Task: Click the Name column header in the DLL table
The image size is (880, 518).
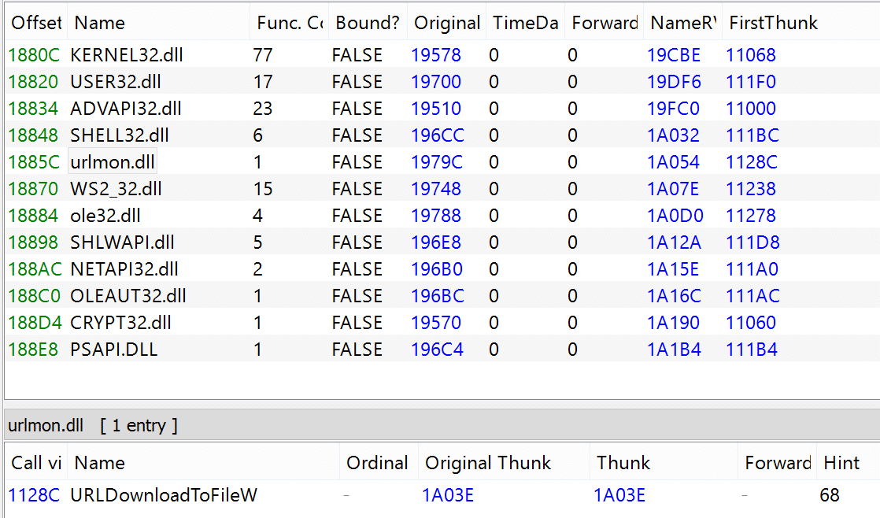Action: point(158,23)
